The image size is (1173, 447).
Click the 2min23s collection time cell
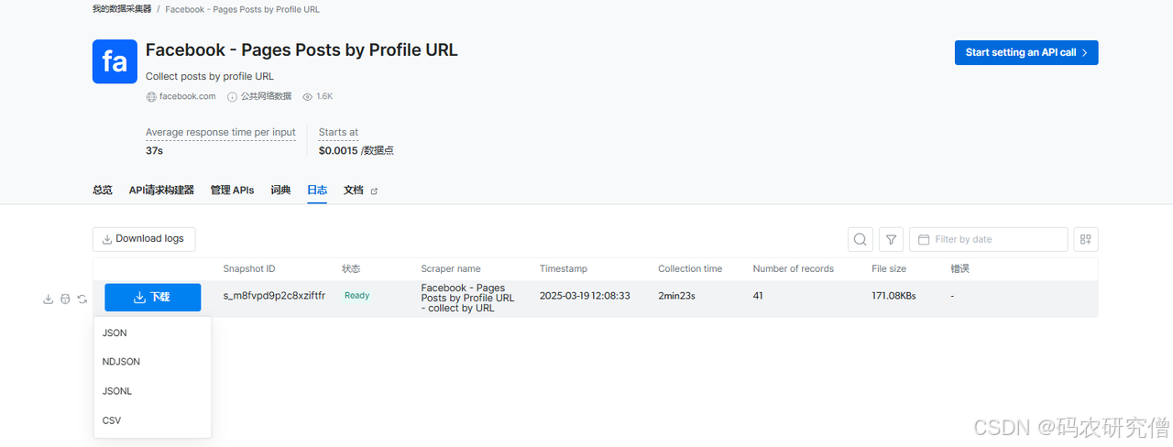677,296
